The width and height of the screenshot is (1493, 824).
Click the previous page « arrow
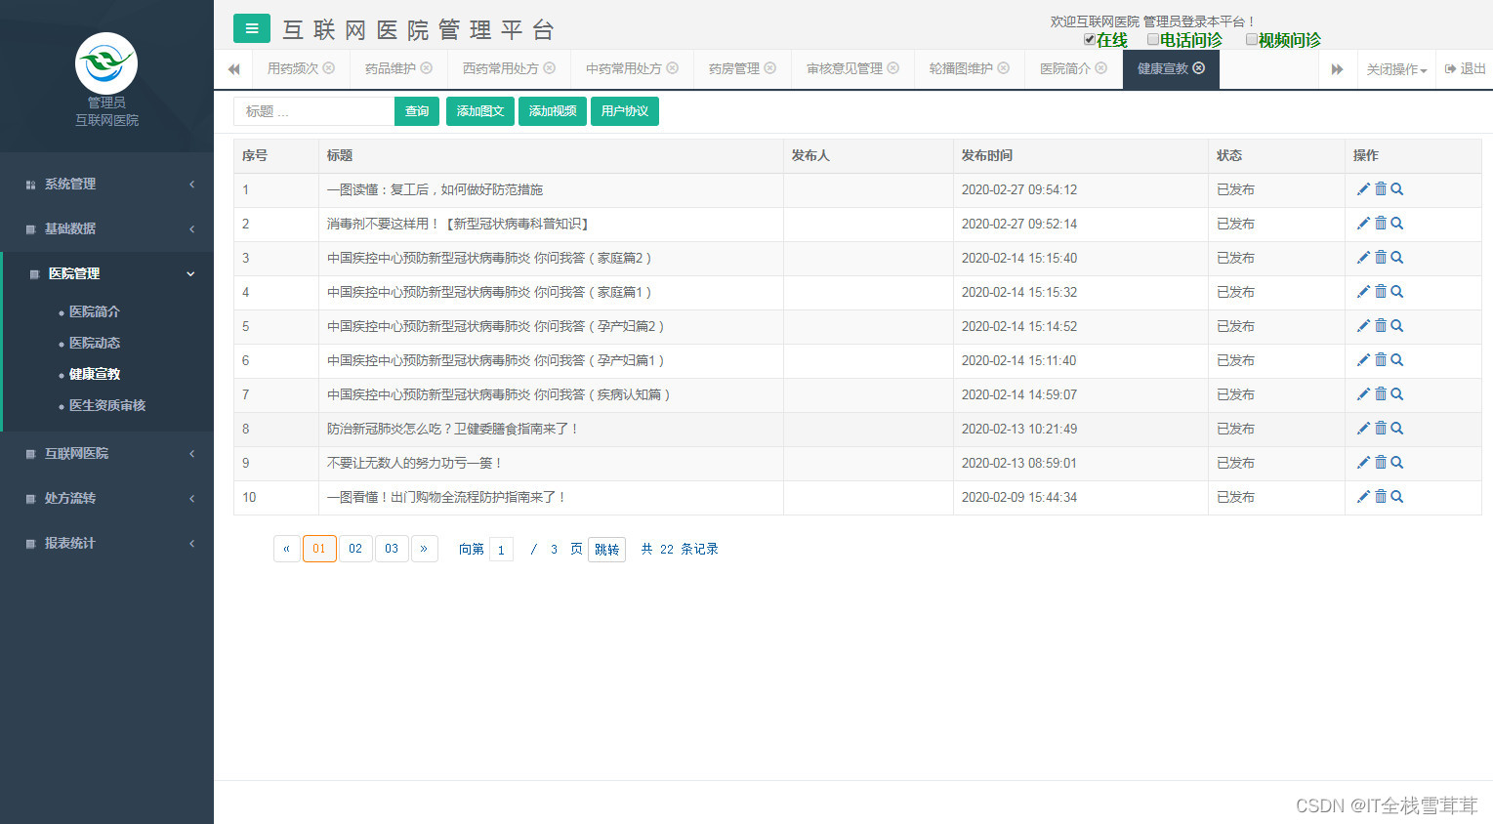tap(286, 549)
